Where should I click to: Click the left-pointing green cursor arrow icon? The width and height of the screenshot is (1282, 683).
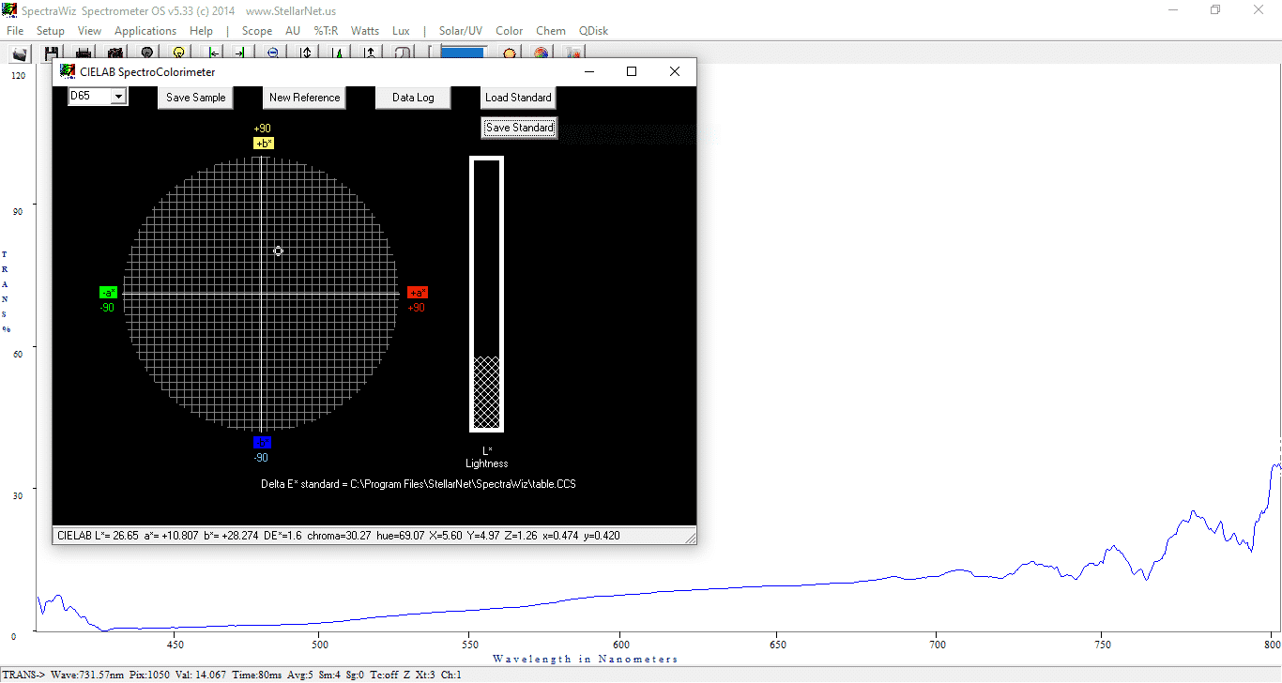pos(214,53)
